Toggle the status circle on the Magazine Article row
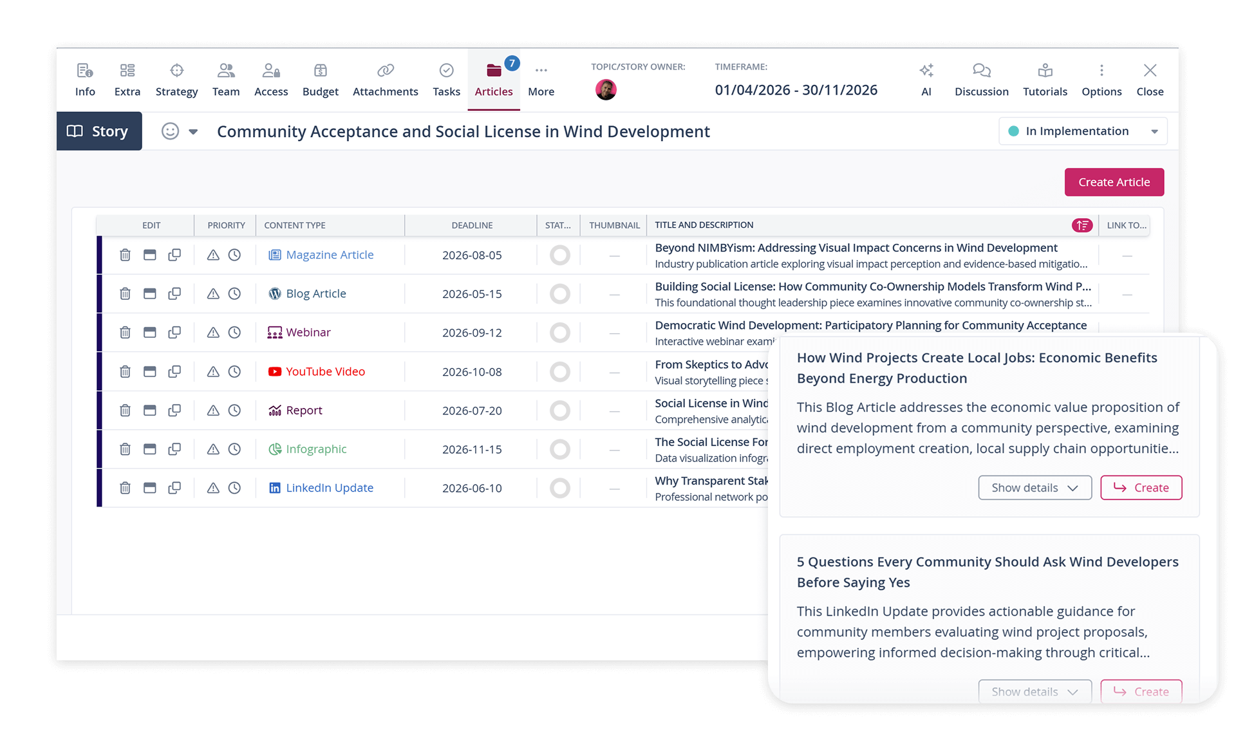Image resolution: width=1236 pixels, height=751 pixels. pyautogui.click(x=559, y=255)
